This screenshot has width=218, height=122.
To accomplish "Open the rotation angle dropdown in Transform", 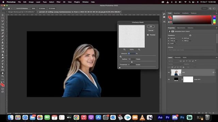I will [x=176, y=43].
